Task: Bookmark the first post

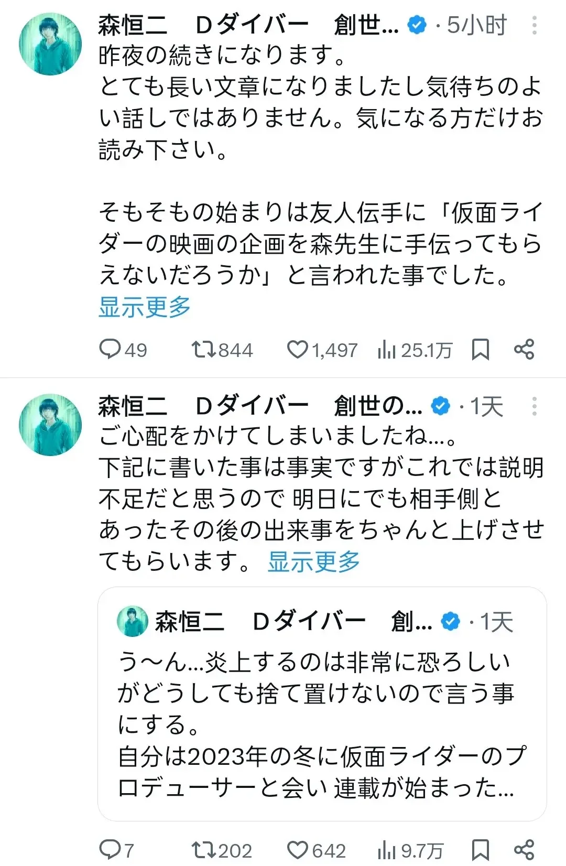Action: coord(480,349)
